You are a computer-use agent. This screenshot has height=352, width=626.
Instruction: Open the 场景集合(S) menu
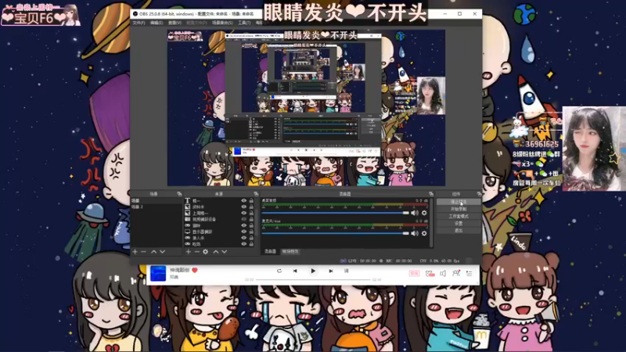222,23
